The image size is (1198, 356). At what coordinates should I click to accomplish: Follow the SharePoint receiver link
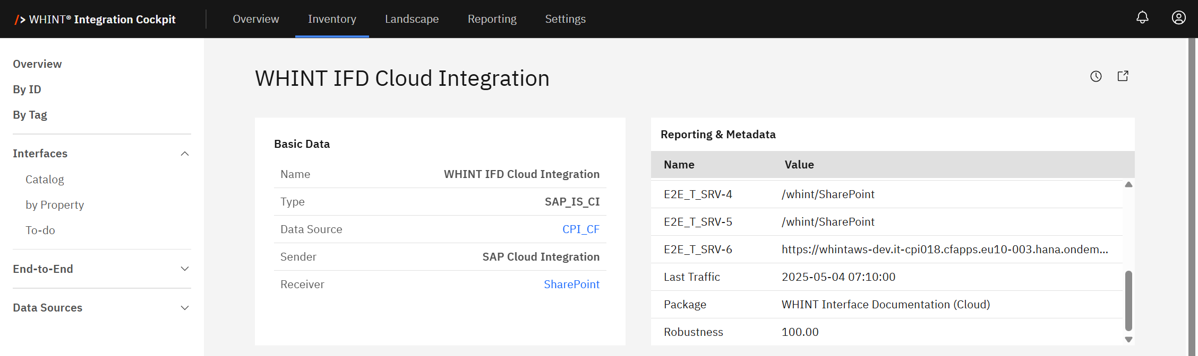click(x=571, y=284)
